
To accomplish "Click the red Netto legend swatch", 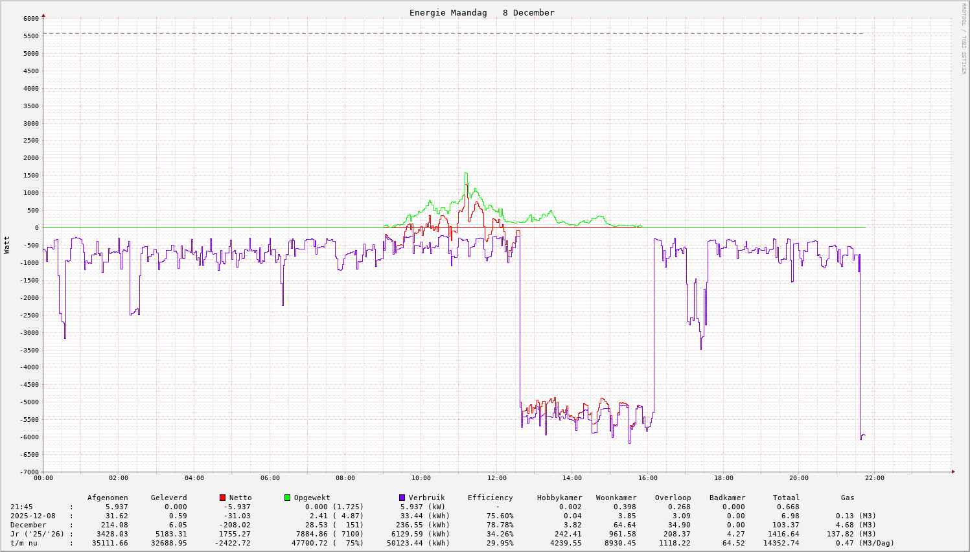I will pos(222,498).
